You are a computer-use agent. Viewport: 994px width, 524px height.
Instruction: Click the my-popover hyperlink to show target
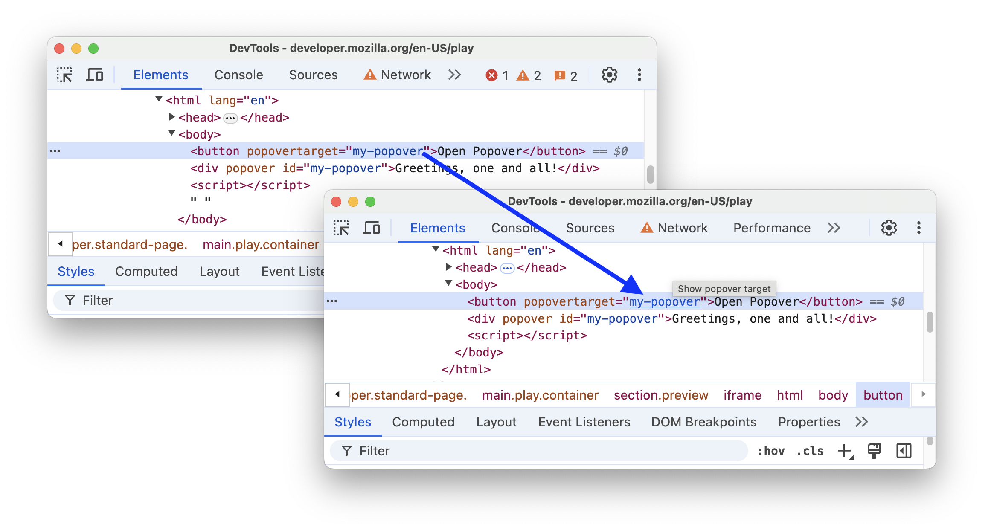coord(663,301)
